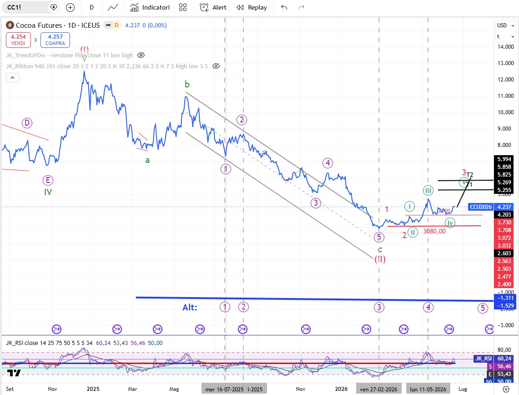Click the CCU2026 contract price label

pyautogui.click(x=481, y=207)
